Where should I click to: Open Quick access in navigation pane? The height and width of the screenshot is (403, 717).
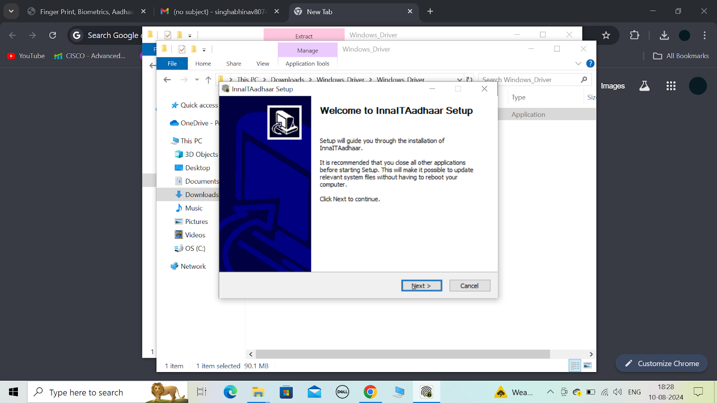pyautogui.click(x=194, y=105)
